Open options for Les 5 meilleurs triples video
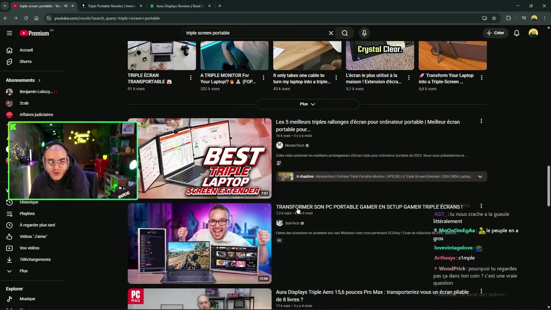This screenshot has width=551, height=310. (481, 121)
